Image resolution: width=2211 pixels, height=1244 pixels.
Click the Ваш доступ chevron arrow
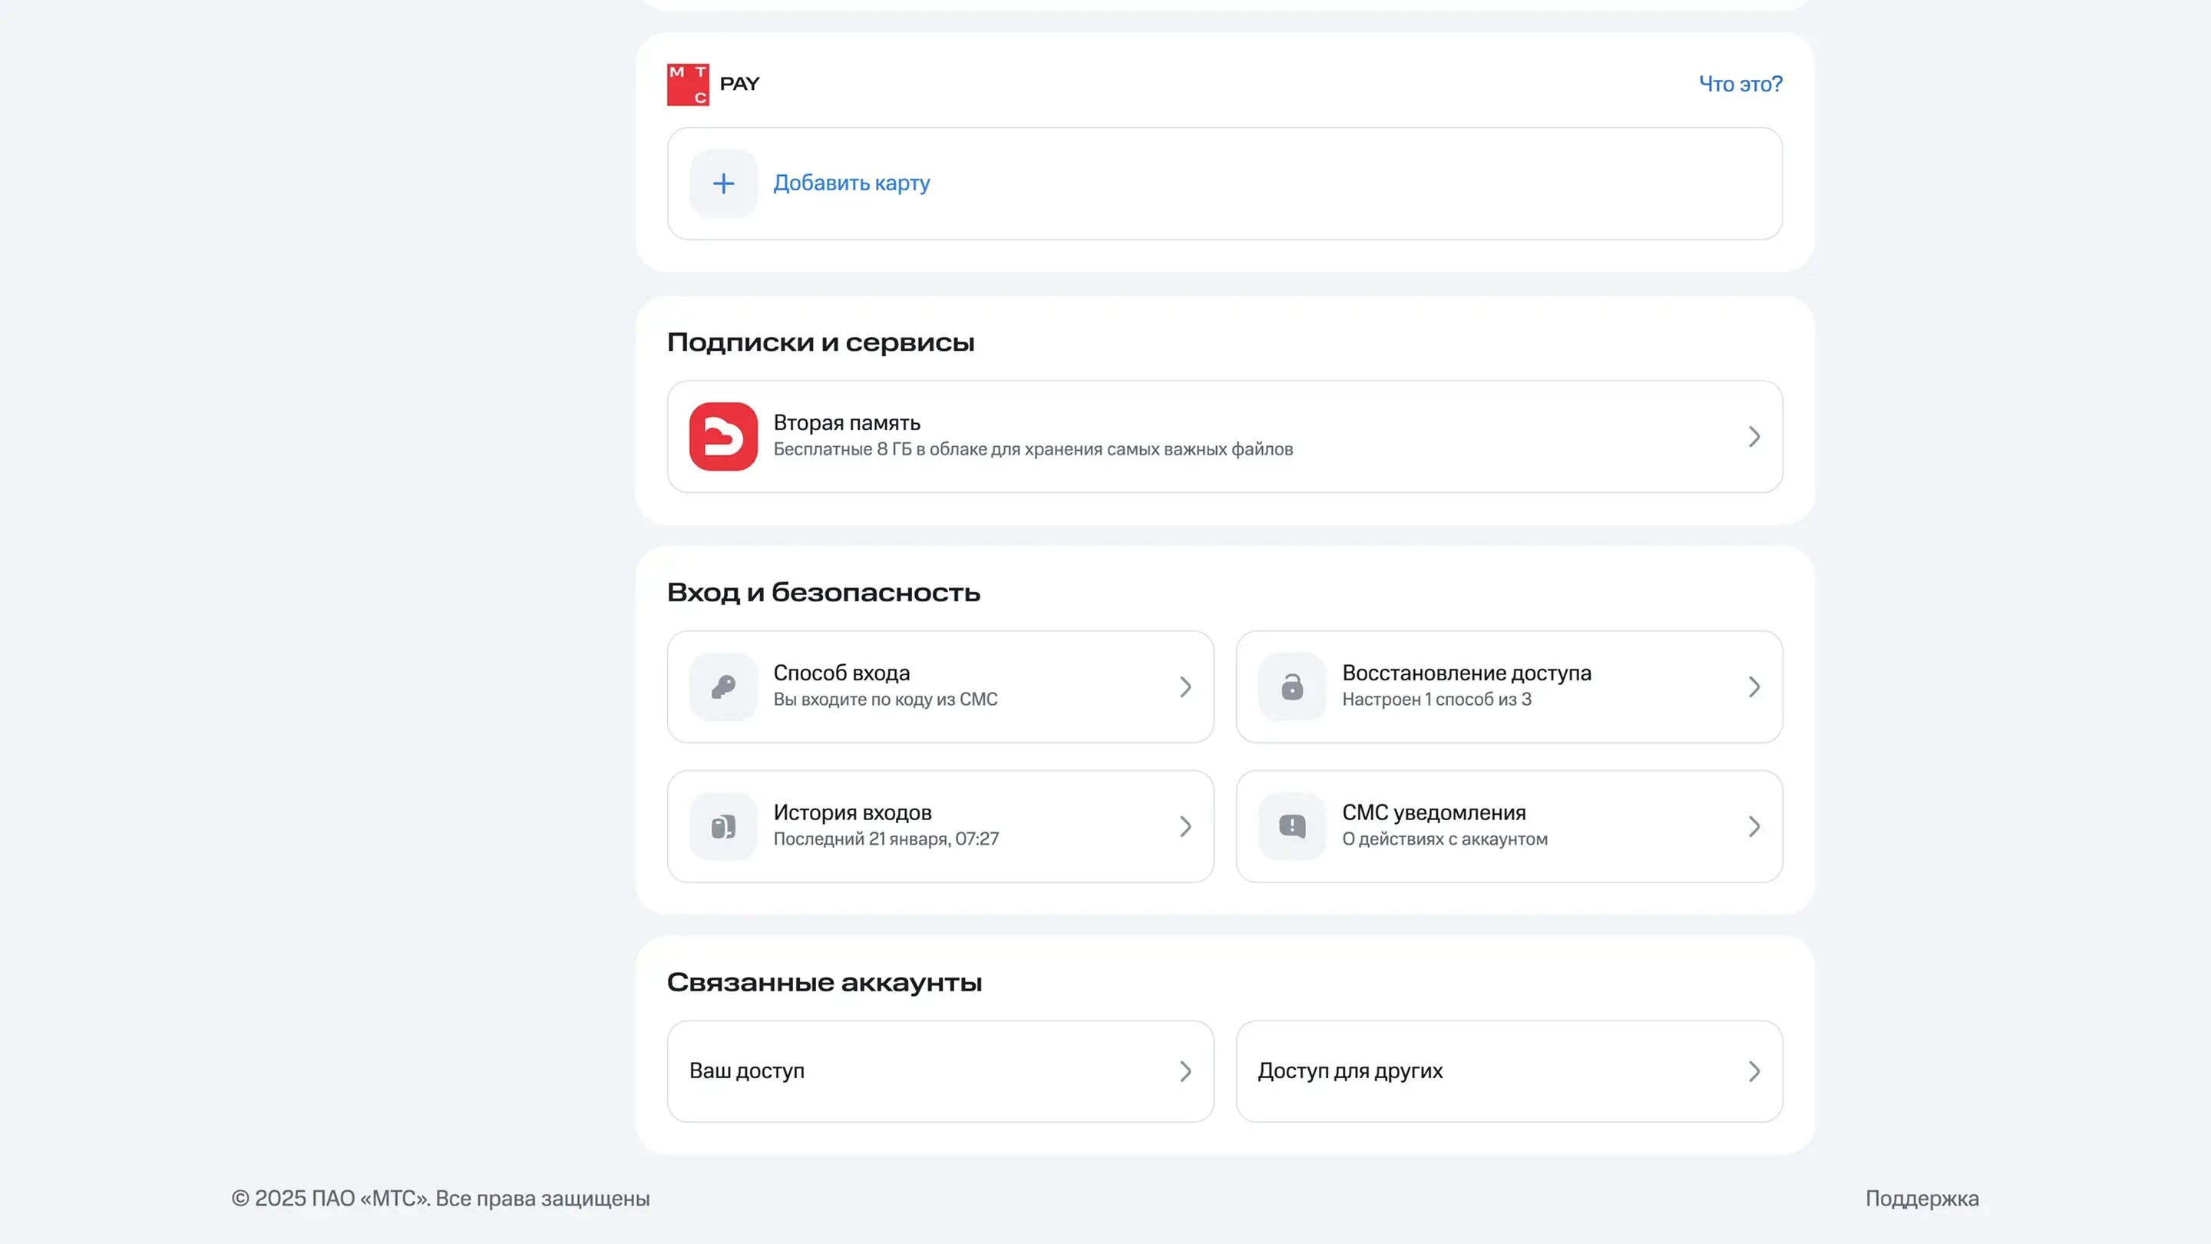click(1185, 1070)
